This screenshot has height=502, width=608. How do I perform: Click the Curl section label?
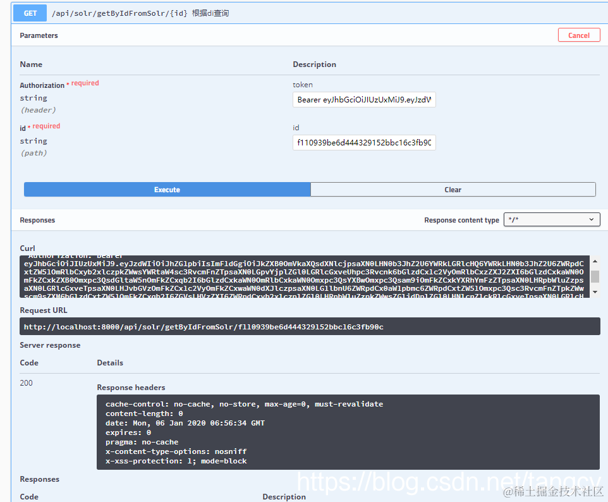(x=28, y=248)
